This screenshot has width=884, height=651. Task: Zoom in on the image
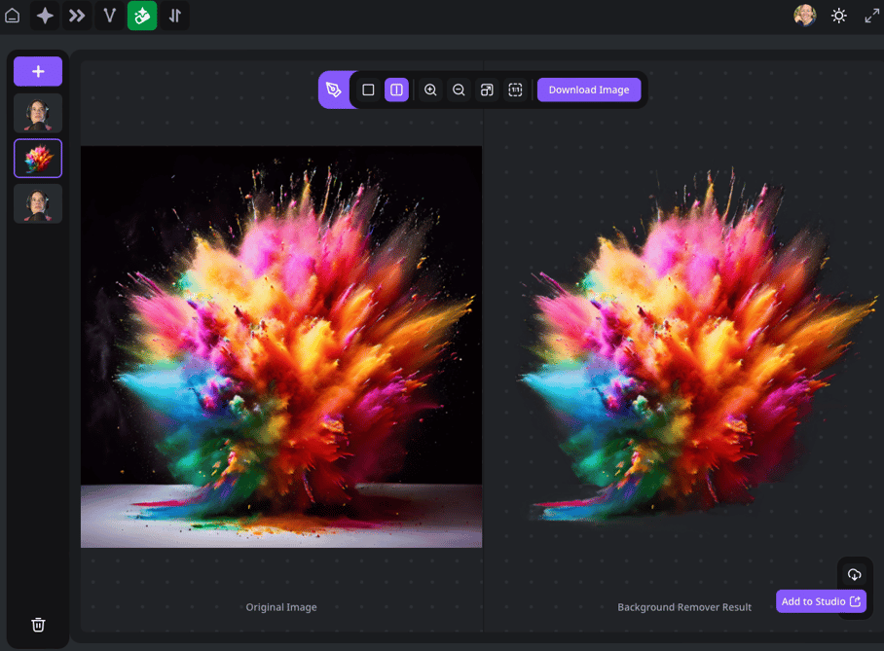[x=430, y=90]
